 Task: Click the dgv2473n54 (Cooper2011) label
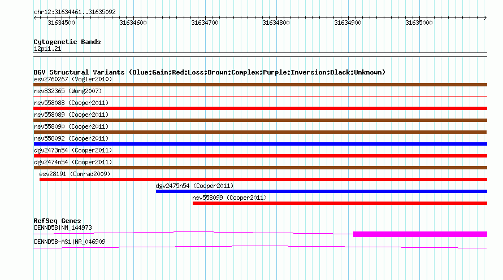(73, 150)
